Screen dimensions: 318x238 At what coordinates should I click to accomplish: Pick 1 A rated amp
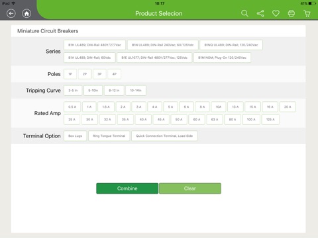coord(89,107)
